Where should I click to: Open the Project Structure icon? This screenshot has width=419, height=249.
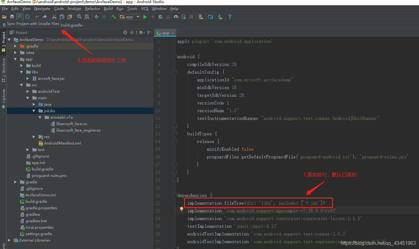(211, 17)
